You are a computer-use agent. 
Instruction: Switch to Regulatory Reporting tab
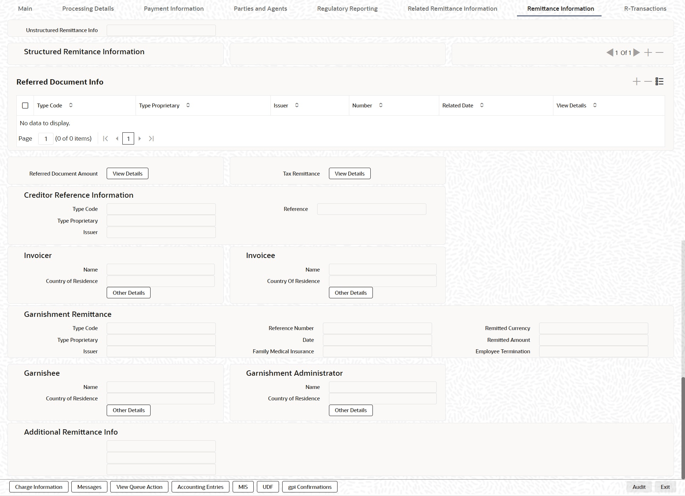pos(347,9)
